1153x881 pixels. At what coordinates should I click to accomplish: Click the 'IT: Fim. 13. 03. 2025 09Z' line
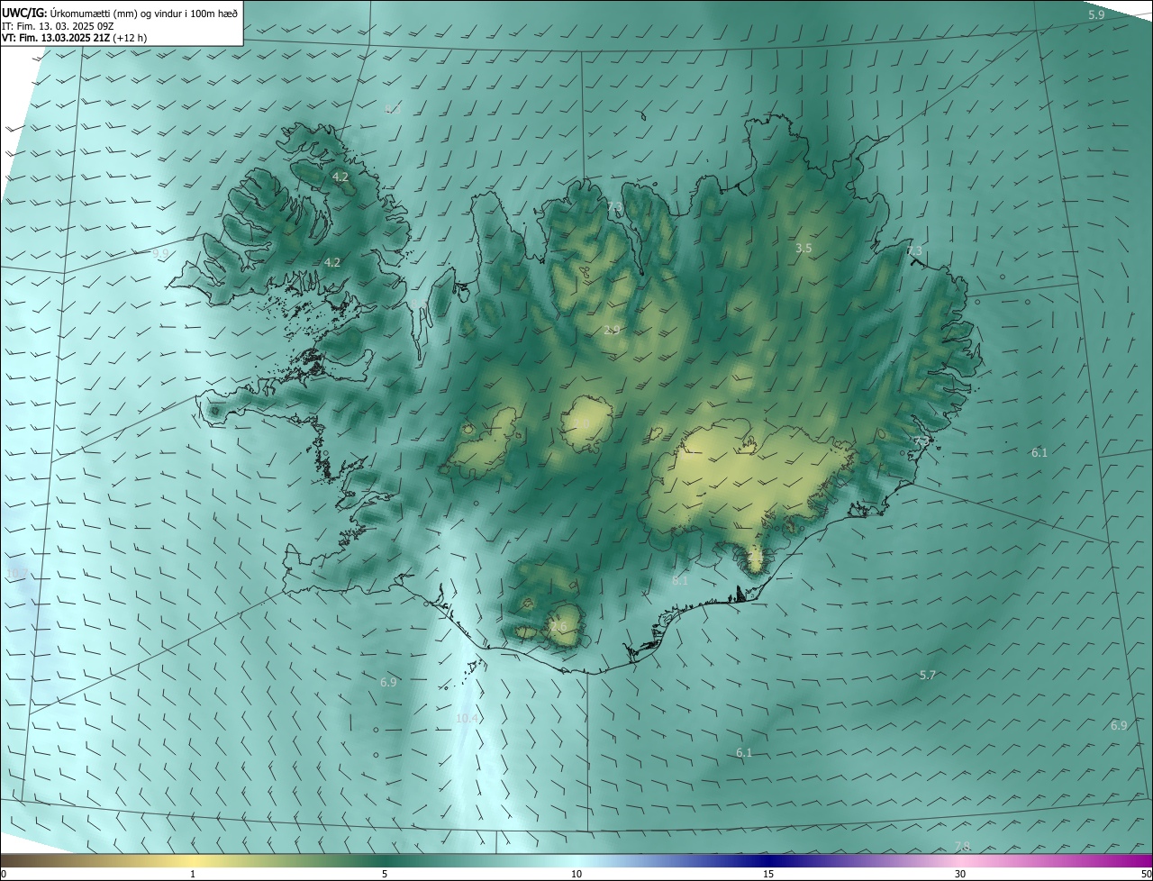(58, 25)
